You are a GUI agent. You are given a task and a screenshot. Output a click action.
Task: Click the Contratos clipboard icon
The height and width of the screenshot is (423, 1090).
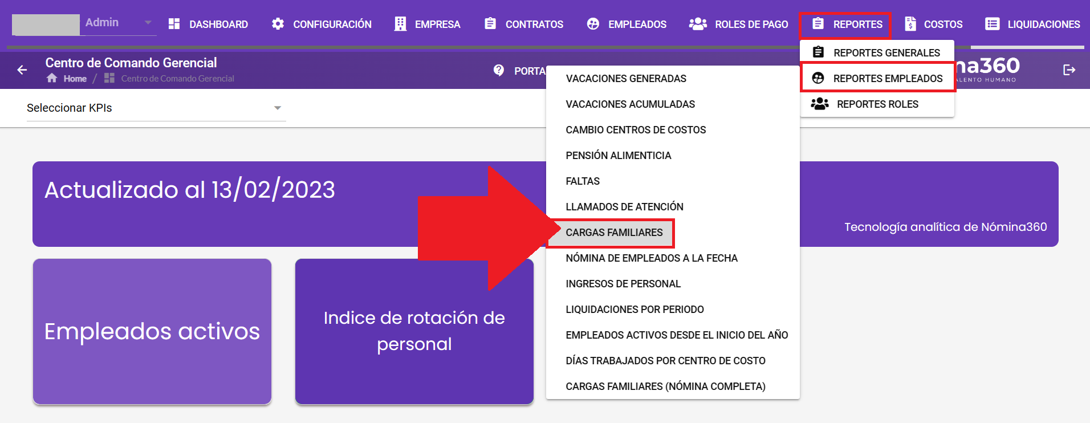490,23
